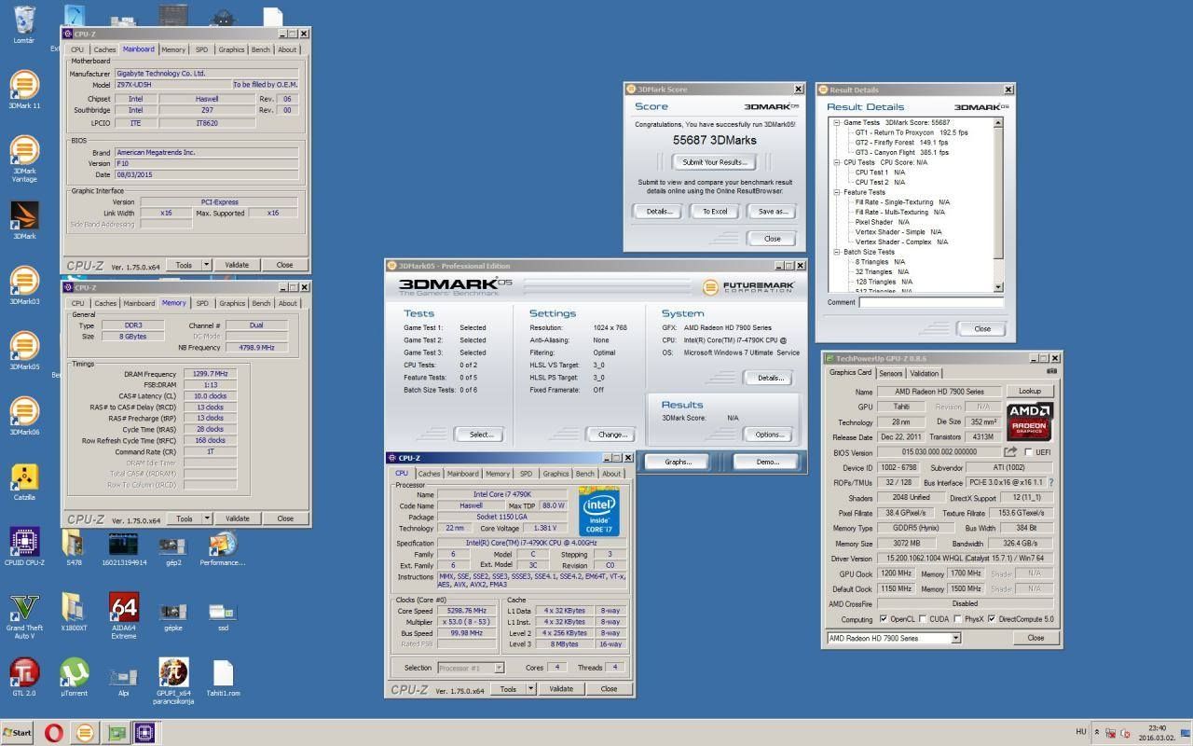Open CPUID CPU-Z desktop shortcut
1193x746 pixels.
tap(24, 546)
